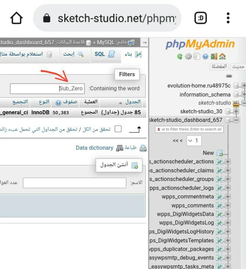Click the chain link icon in navigation panel

229,76
